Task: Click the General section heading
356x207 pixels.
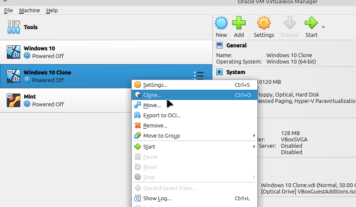Action: pos(236,45)
